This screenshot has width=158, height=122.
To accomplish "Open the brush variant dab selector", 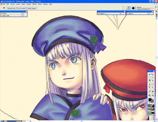I will click(133, 8).
